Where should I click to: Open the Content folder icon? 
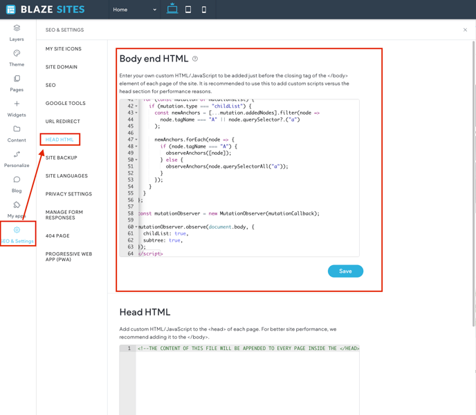pos(17,129)
